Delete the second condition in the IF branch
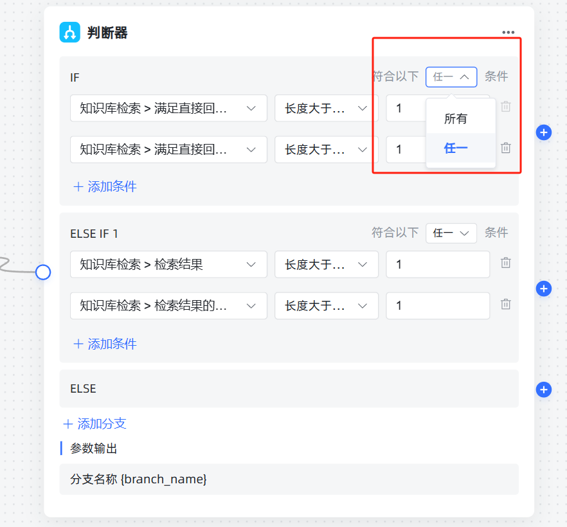 click(x=506, y=148)
